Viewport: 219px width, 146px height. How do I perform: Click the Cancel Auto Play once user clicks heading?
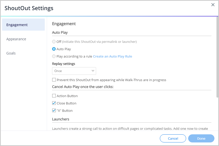[x=83, y=87]
